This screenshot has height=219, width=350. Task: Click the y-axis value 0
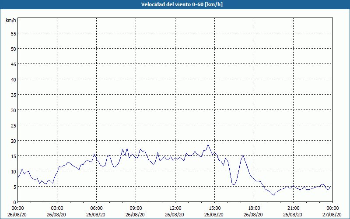(x=15, y=202)
